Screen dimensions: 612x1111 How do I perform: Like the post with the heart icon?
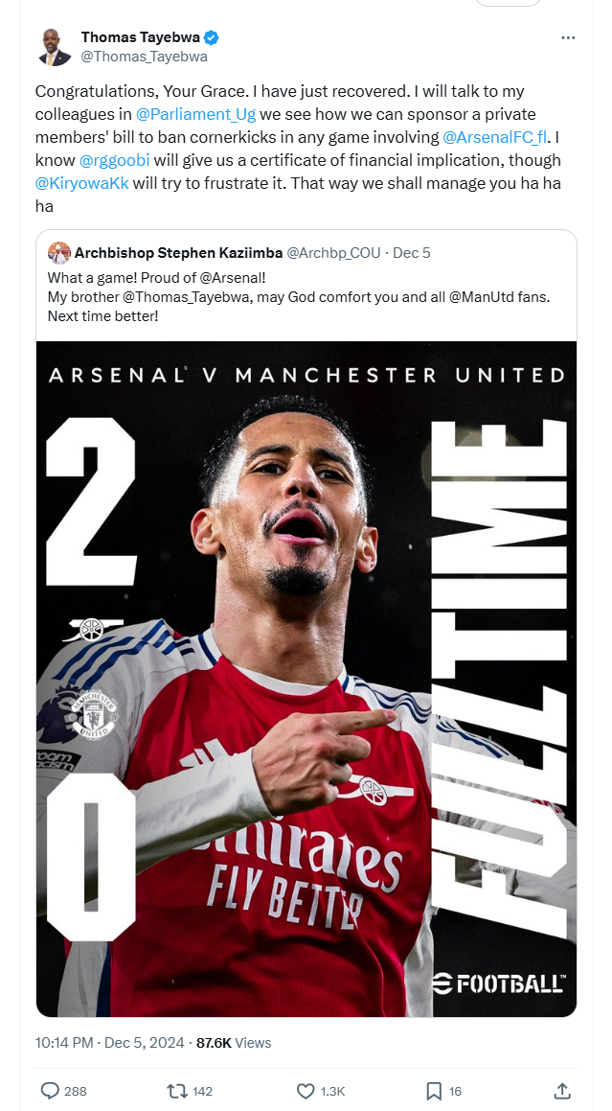(306, 1091)
